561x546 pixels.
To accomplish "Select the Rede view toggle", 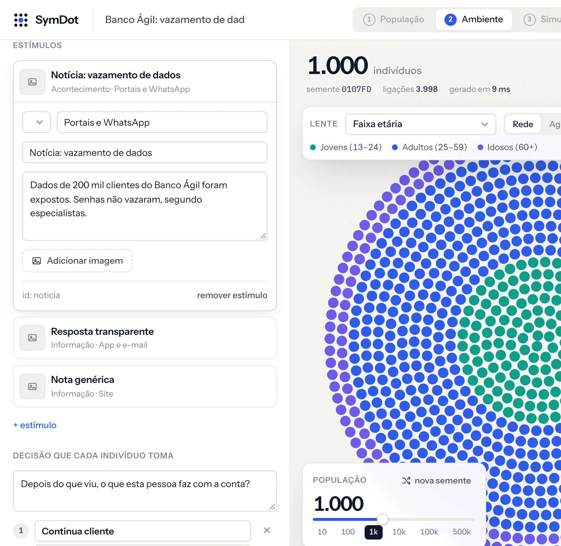I will tap(523, 124).
